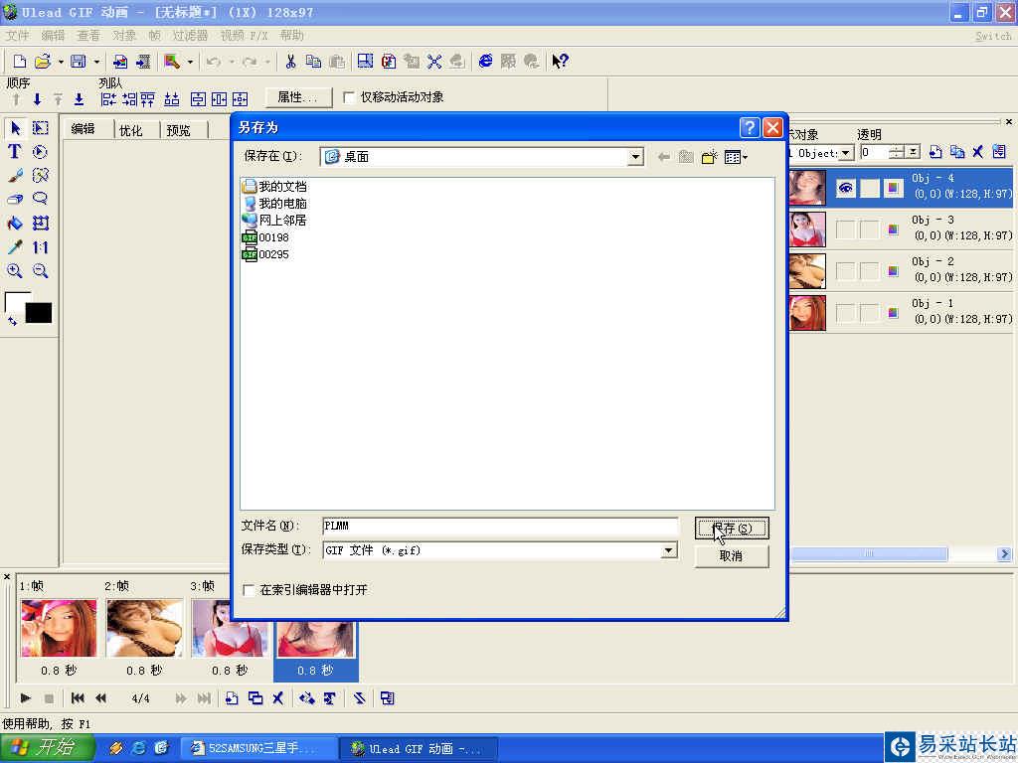Screen dimensions: 1018x763
Task: Click the 开始 Start button
Action: [x=48, y=747]
